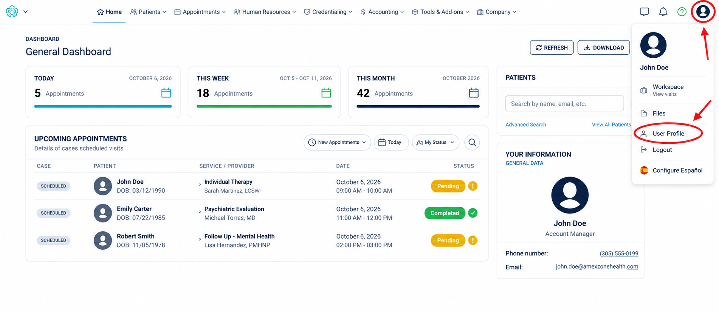Click Pending status badge for John Doe
Viewport: 719px width, 312px height.
pos(448,186)
